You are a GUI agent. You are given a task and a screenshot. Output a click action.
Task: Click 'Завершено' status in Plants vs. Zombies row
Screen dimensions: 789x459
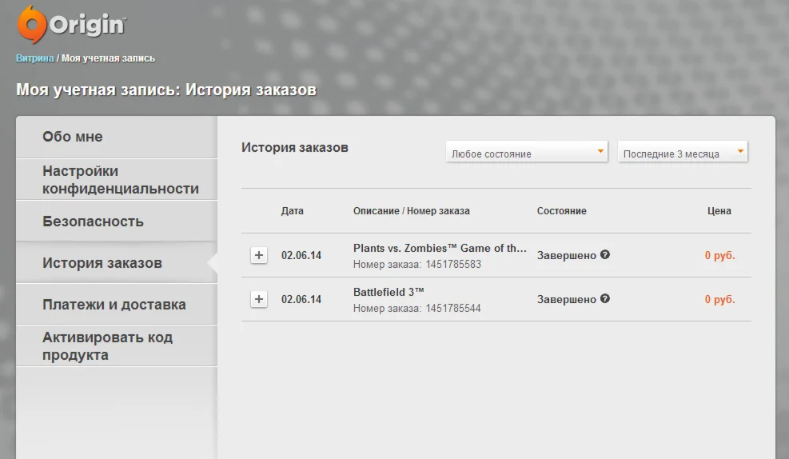click(567, 255)
